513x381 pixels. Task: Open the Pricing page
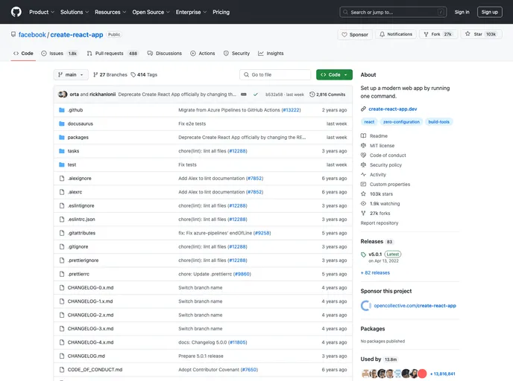tap(221, 12)
